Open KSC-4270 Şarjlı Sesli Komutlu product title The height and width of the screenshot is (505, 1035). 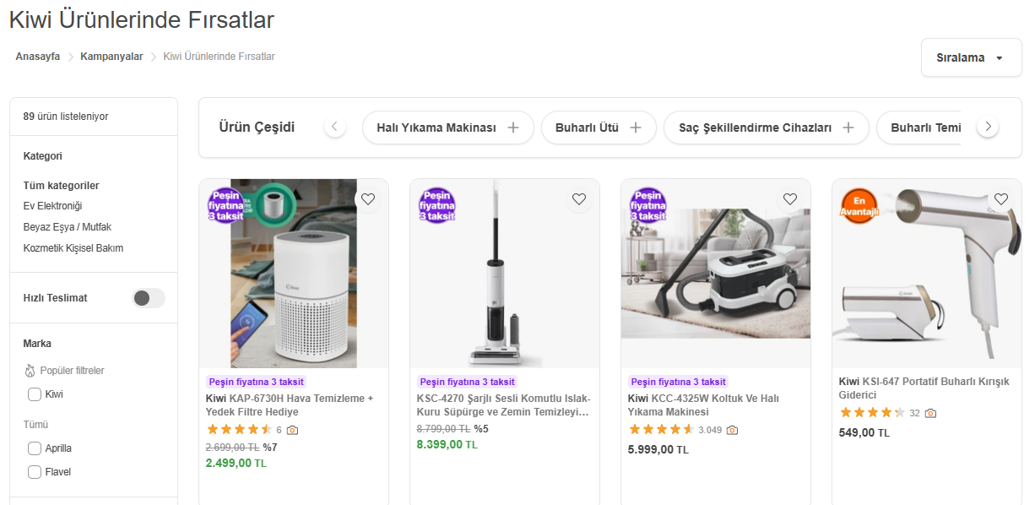click(504, 405)
